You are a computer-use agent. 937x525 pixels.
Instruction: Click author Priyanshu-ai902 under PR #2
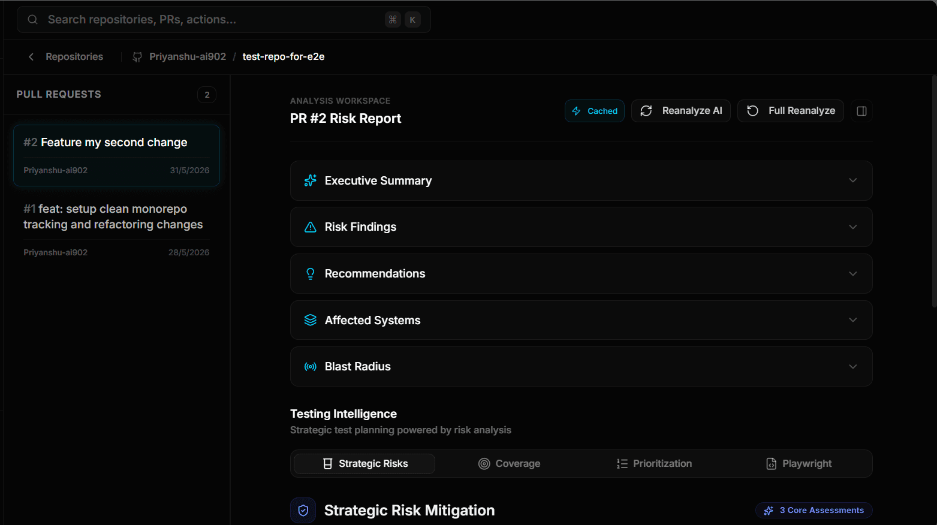(55, 170)
